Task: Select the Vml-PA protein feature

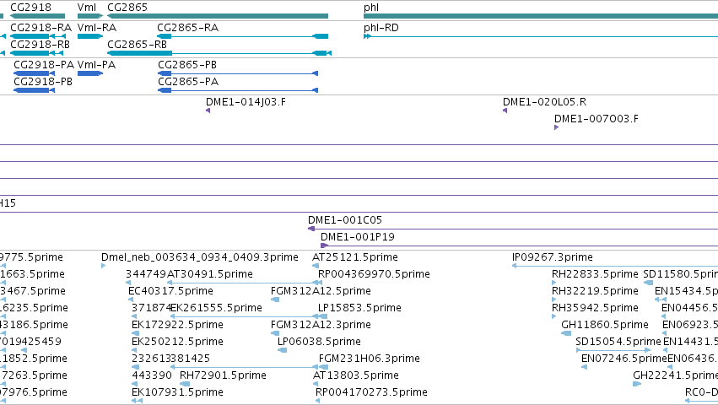Action: pyautogui.click(x=90, y=73)
